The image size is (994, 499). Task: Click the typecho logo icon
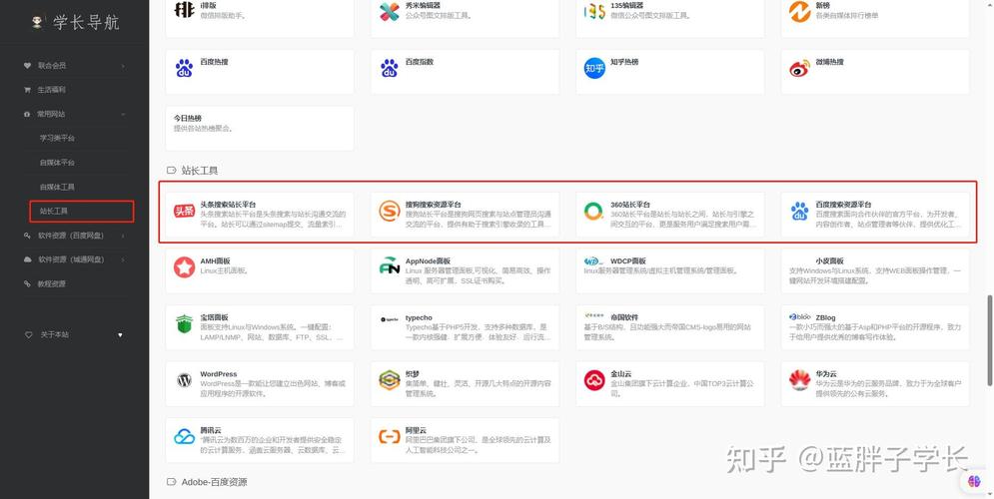pos(390,319)
